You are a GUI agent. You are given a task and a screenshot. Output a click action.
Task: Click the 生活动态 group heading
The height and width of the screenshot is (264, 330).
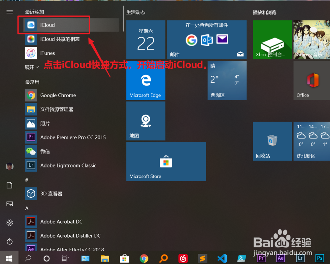(136, 13)
